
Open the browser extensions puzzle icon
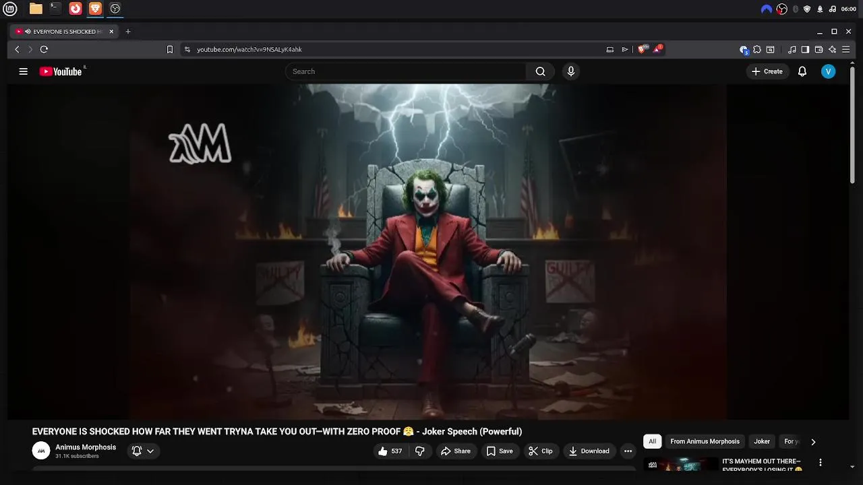(x=757, y=49)
